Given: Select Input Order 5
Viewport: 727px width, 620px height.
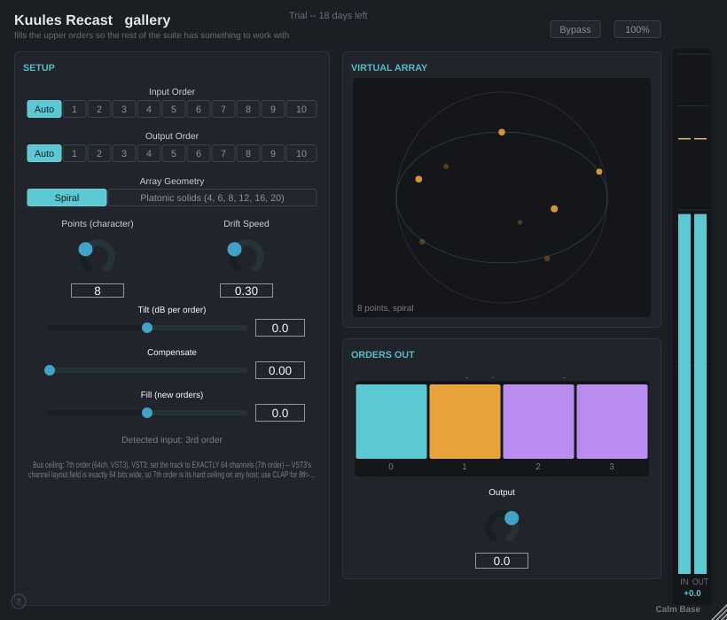Looking at the screenshot, I should [x=174, y=109].
